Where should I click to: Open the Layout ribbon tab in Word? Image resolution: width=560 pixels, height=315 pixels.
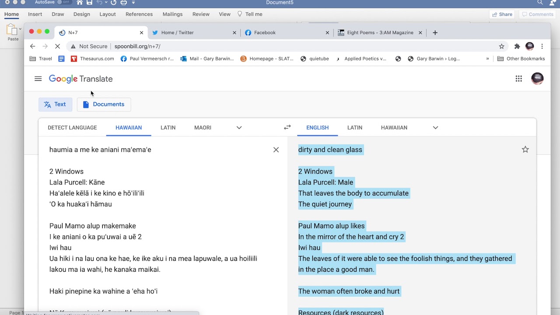pos(108,14)
